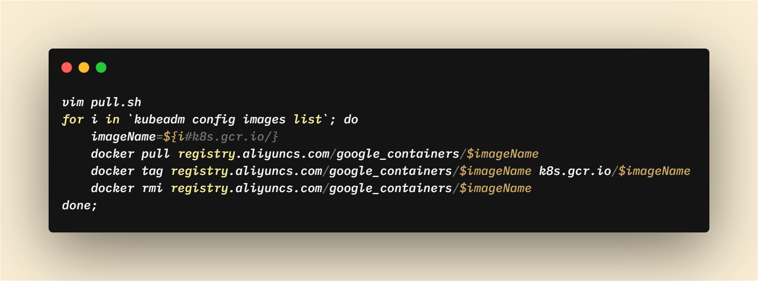Click the 'done;' statement
The image size is (758, 281).
(80, 205)
